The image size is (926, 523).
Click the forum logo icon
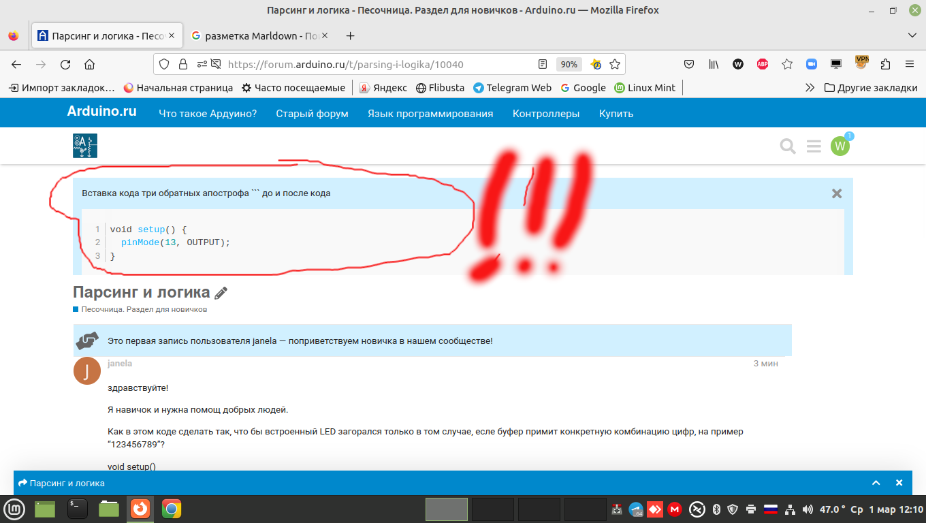[x=85, y=146]
